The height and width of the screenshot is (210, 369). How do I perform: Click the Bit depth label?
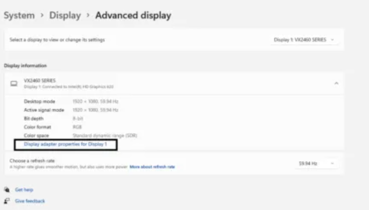pyautogui.click(x=34, y=119)
